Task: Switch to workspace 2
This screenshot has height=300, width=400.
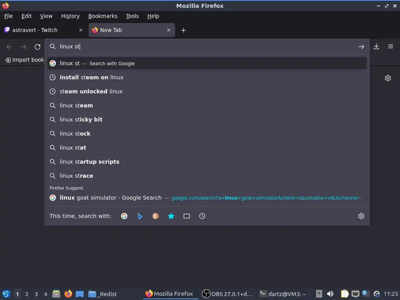Action: [27, 294]
